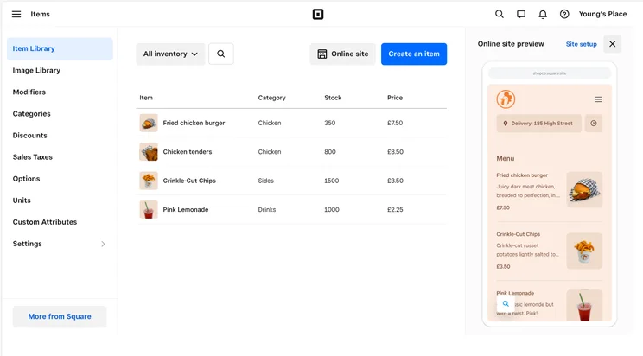The width and height of the screenshot is (643, 356).
Task: Expand the Settings chevron in sidebar
Action: pos(103,244)
